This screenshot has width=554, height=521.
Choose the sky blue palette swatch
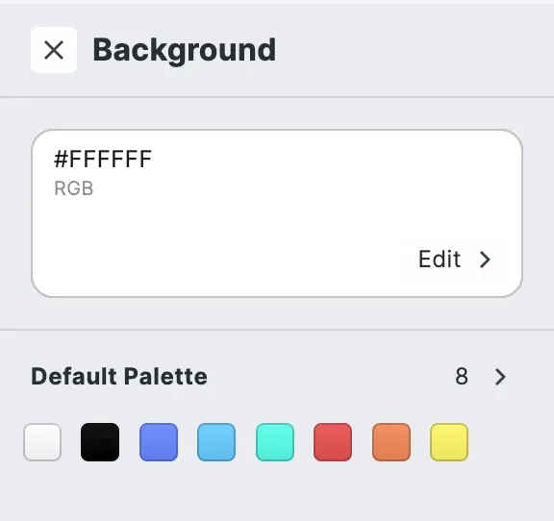click(x=216, y=442)
